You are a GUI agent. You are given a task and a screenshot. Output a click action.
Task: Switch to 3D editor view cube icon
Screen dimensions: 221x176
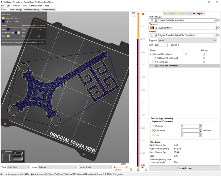pos(7,156)
